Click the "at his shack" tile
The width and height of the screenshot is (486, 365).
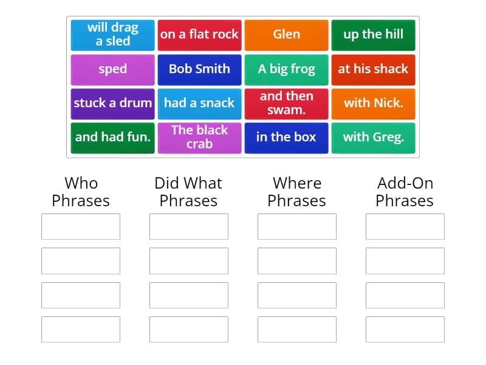coord(373,69)
